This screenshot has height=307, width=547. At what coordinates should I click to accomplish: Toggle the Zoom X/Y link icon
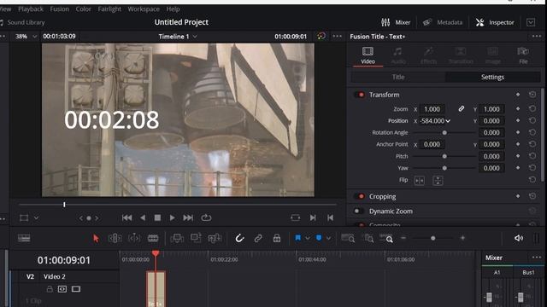coord(462,109)
